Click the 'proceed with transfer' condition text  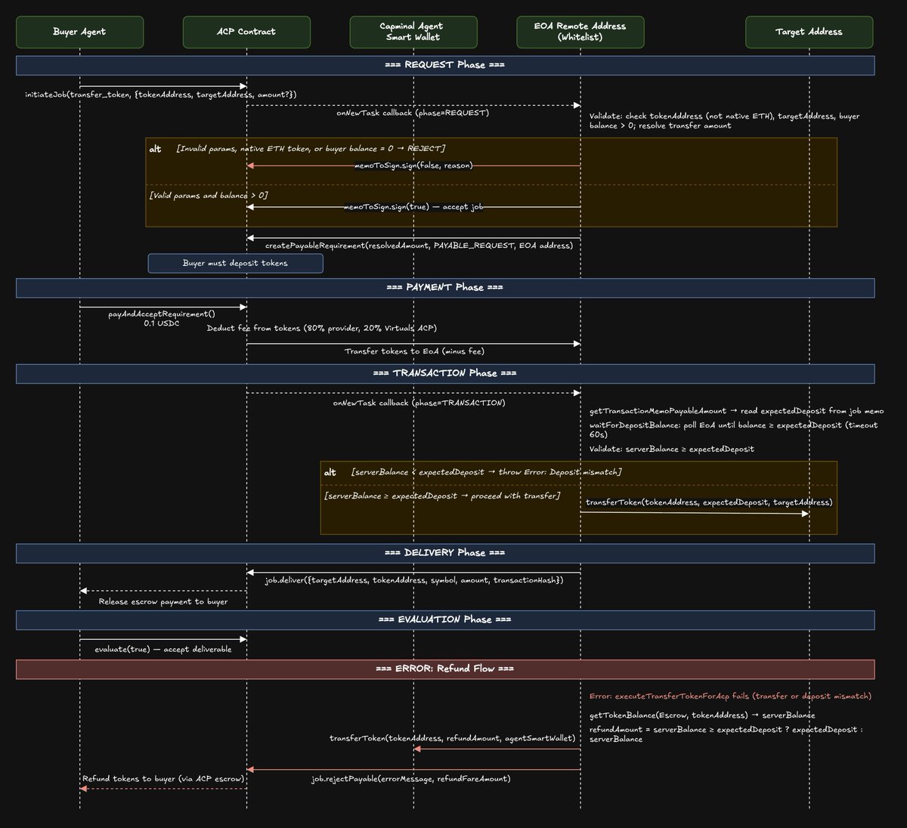point(442,496)
